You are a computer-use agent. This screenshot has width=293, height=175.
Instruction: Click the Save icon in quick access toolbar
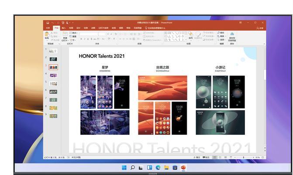tap(48, 23)
